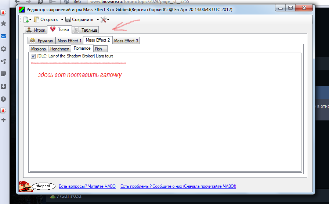Switch to the Игрок tab
329x204 pixels.
click(x=36, y=30)
